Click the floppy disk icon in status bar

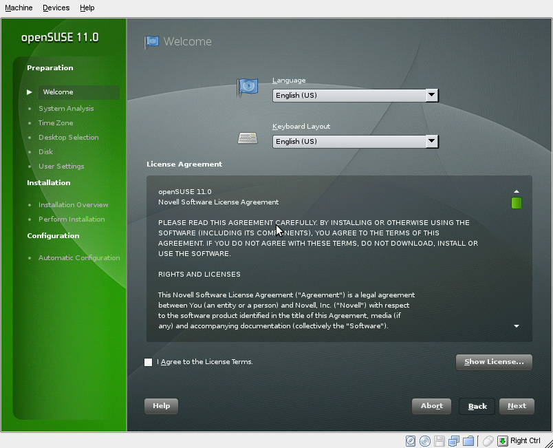pos(440,440)
